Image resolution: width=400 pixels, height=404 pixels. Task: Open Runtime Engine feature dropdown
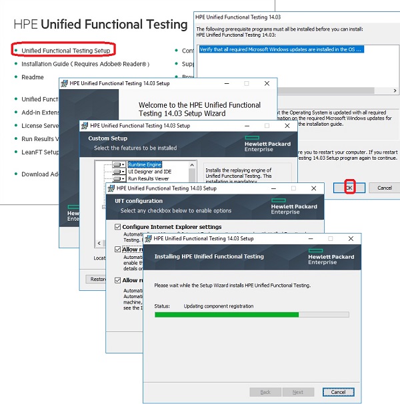click(x=119, y=164)
